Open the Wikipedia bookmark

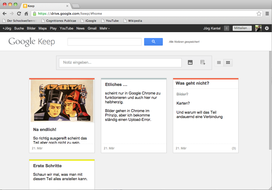click(133, 21)
